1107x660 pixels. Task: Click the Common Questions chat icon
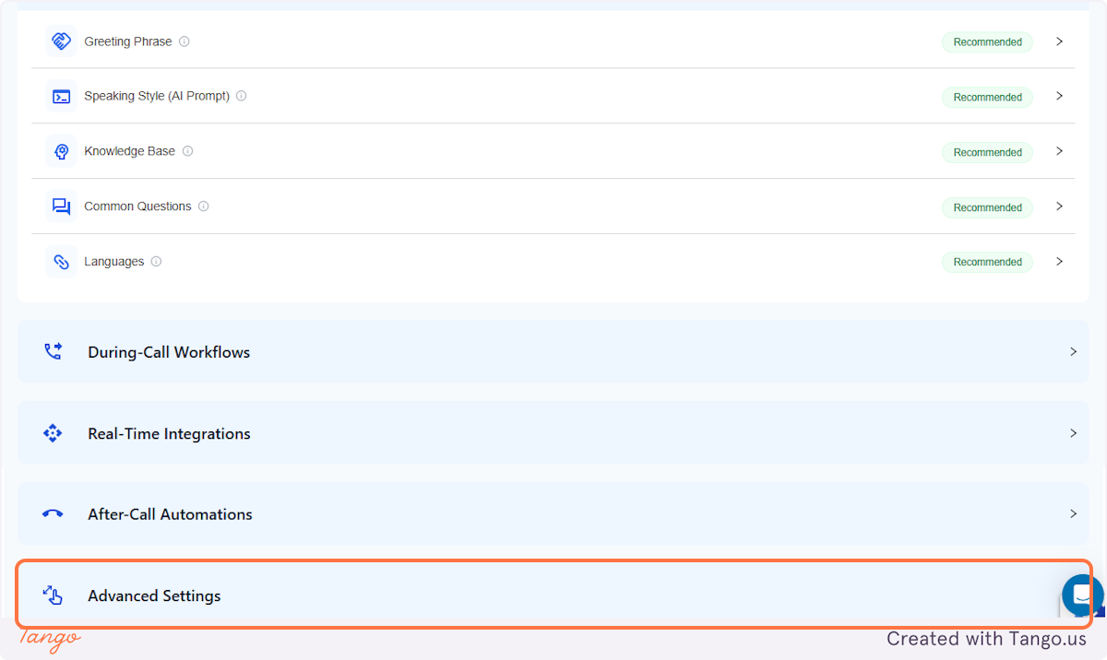pos(61,206)
